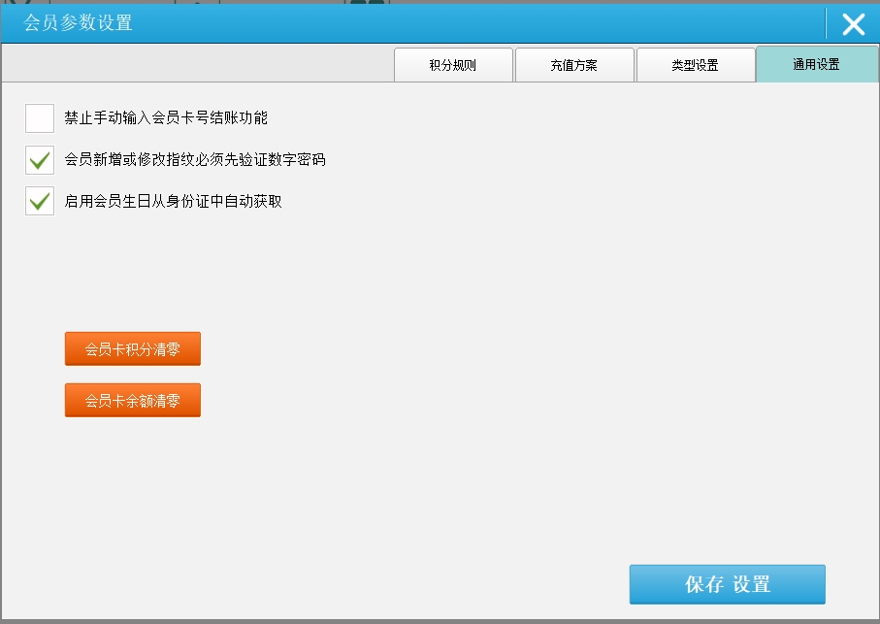The width and height of the screenshot is (880, 624).
Task: Click the 会员参数设置 title text
Action: point(79,23)
